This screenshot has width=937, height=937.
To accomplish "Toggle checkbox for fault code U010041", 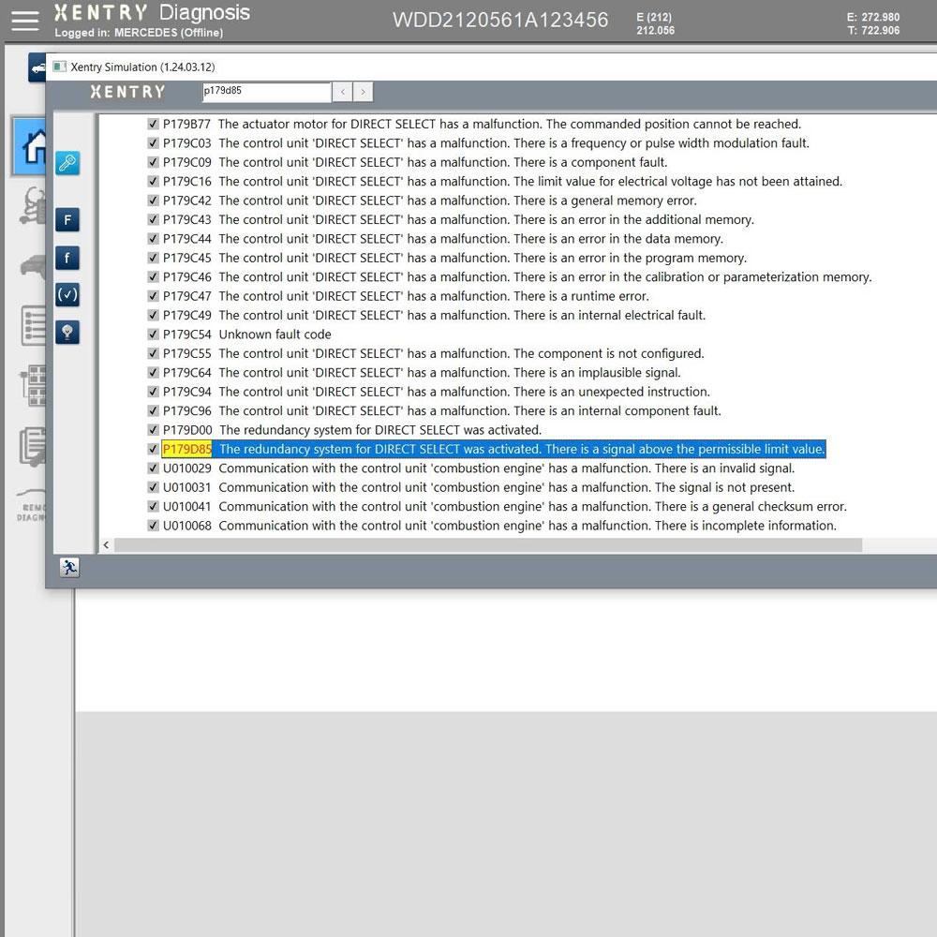I will pyautogui.click(x=153, y=507).
